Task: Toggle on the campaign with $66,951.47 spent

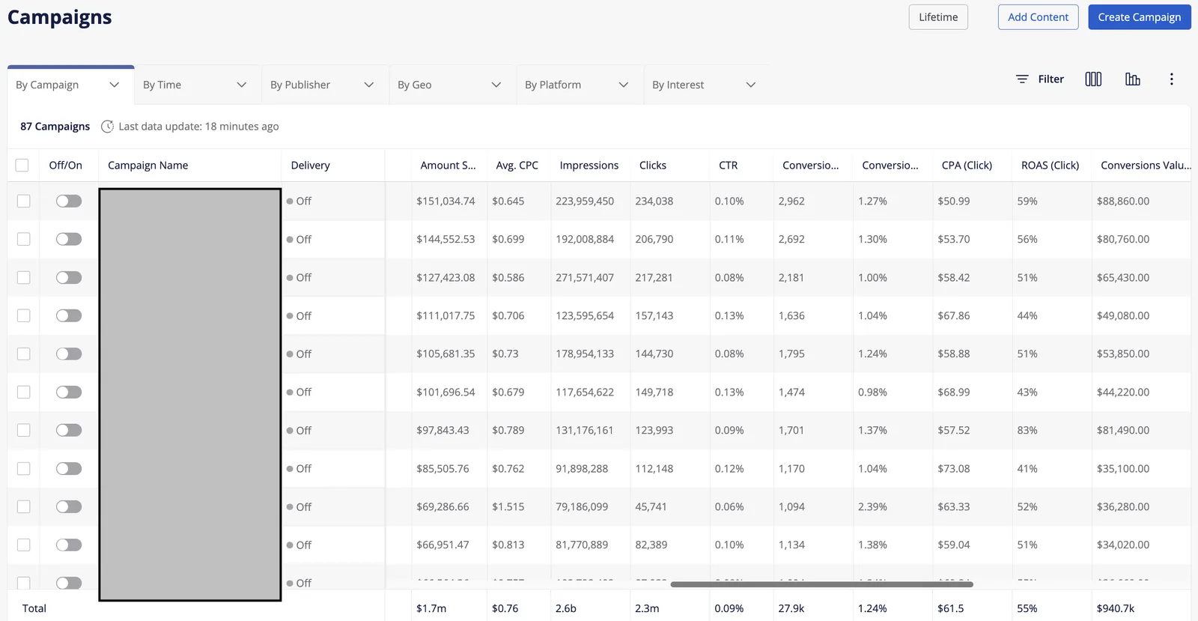Action: 69,545
